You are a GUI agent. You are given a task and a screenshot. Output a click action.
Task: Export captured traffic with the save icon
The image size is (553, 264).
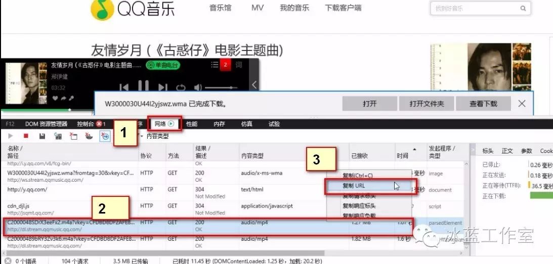click(x=42, y=136)
